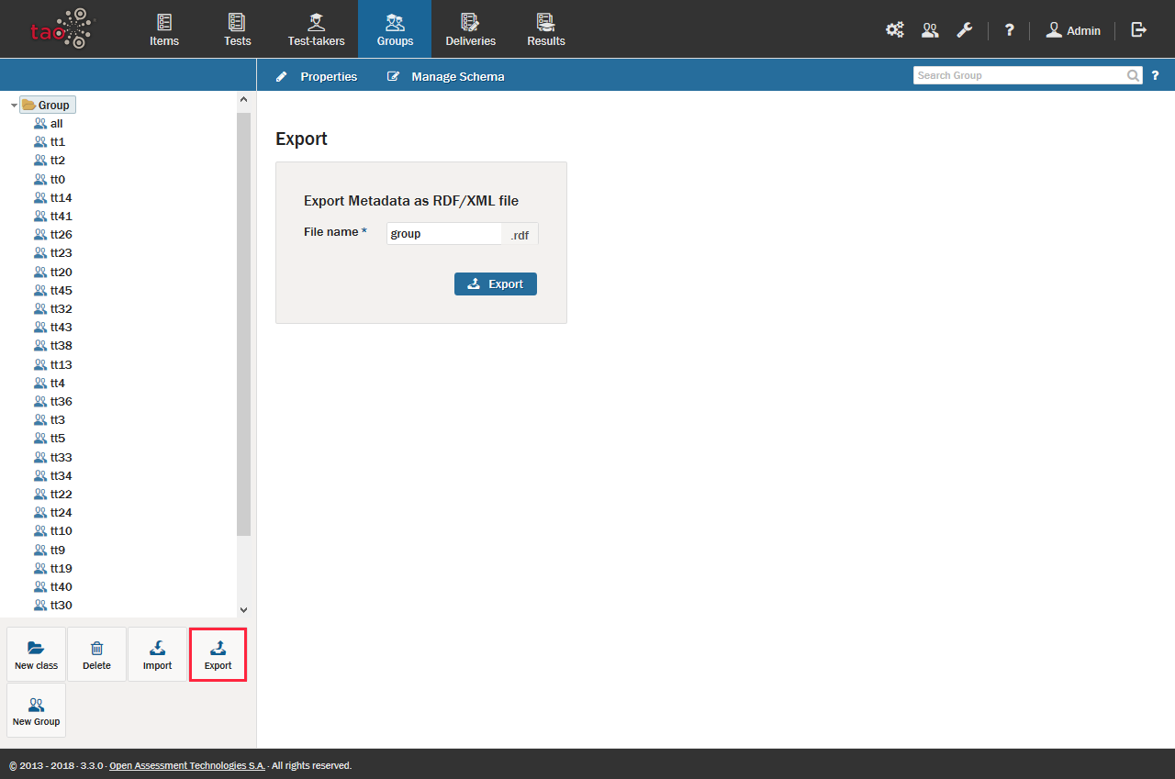Open the users management icon
This screenshot has height=779, width=1175.
(x=930, y=30)
